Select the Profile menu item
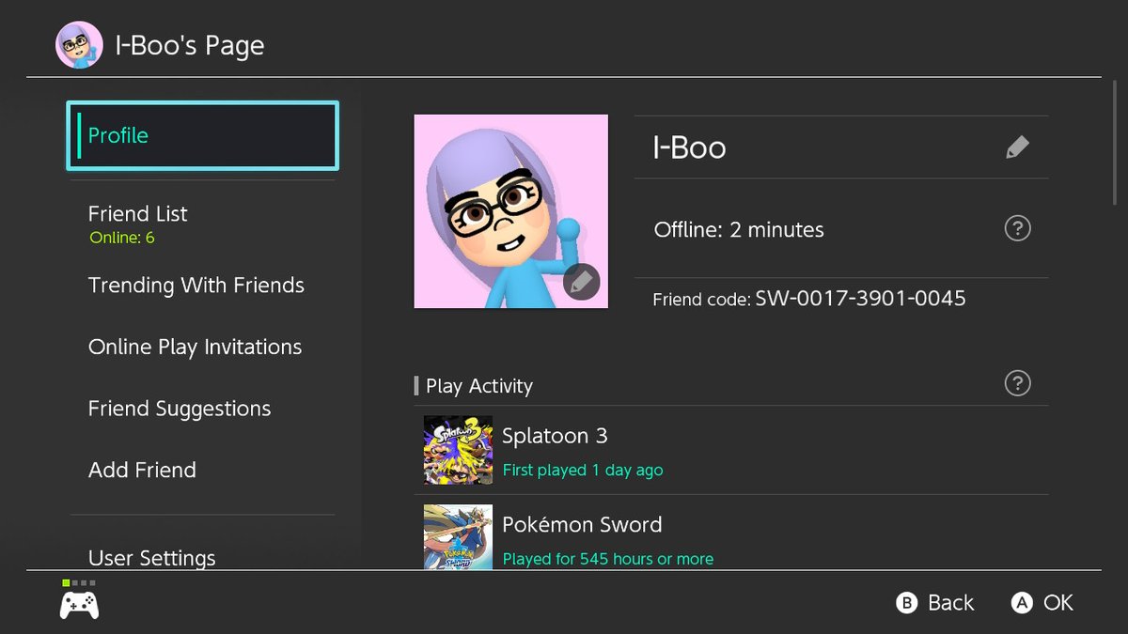This screenshot has width=1128, height=634. point(202,136)
